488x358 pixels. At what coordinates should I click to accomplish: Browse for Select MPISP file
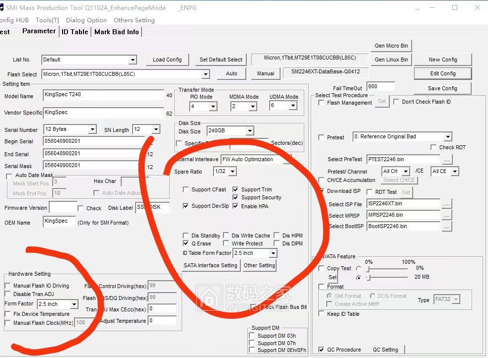click(x=447, y=215)
